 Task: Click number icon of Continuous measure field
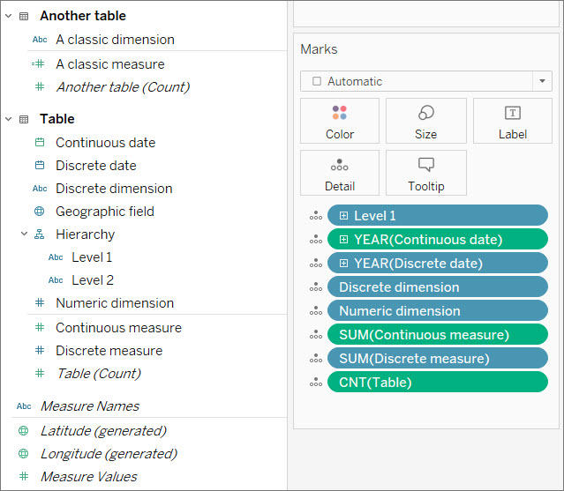(x=40, y=327)
